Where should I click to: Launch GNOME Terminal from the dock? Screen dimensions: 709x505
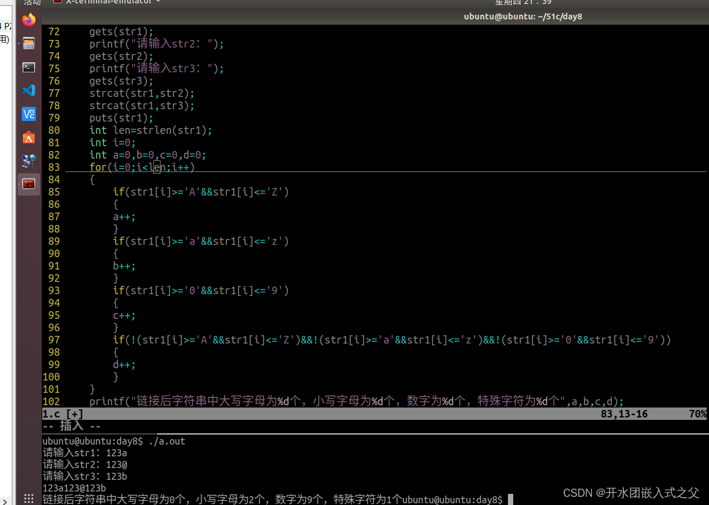[28, 67]
